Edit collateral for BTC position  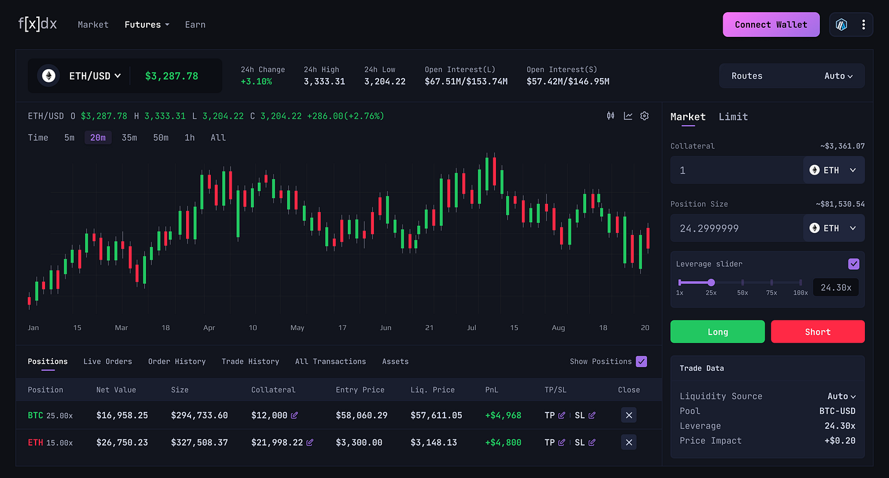[x=294, y=415]
